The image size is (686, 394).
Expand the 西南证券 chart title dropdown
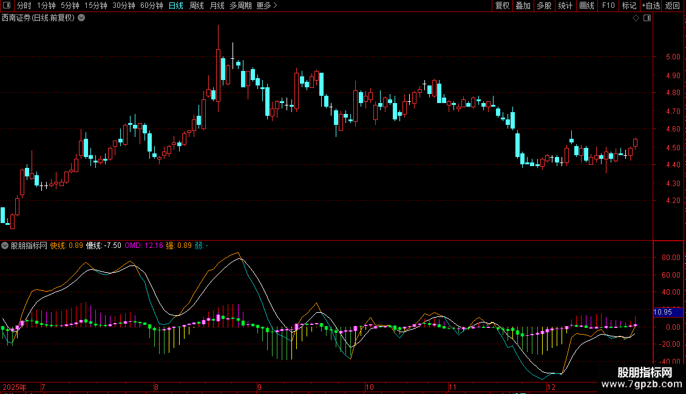pos(82,18)
